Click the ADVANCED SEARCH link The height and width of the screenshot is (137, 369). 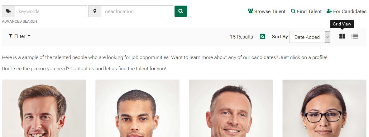(19, 21)
